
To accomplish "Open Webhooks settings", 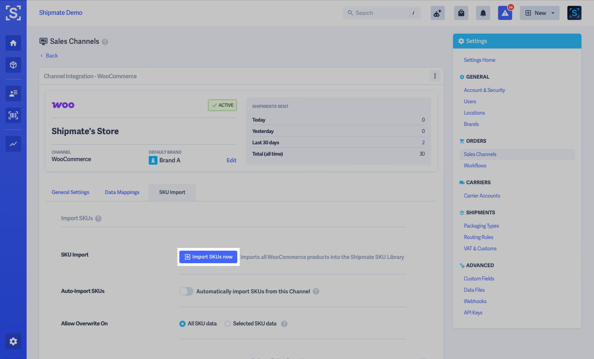I will pyautogui.click(x=475, y=302).
